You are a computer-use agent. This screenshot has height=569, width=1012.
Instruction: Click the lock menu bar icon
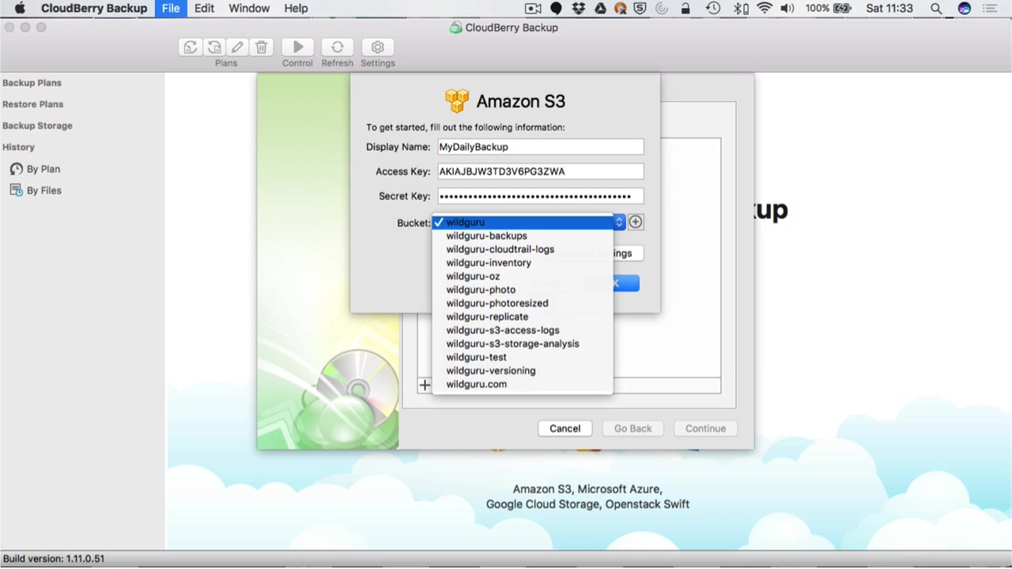(685, 9)
